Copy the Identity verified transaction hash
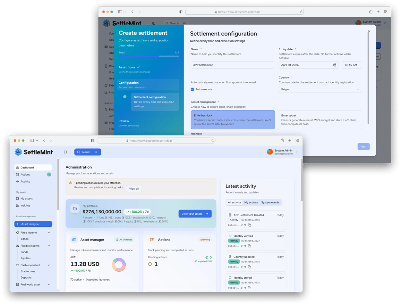This screenshot has width=401, height=305. pos(249,246)
